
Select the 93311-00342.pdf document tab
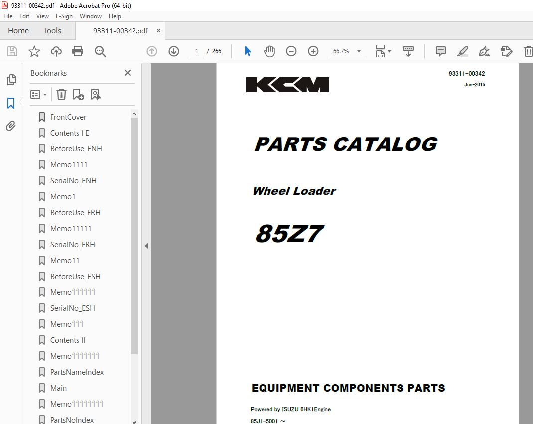[121, 31]
